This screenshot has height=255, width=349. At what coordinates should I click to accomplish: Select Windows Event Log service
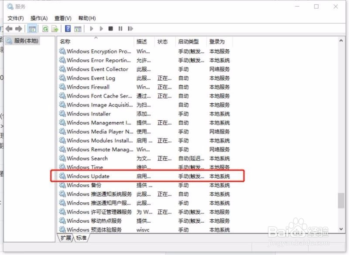(x=145, y=78)
